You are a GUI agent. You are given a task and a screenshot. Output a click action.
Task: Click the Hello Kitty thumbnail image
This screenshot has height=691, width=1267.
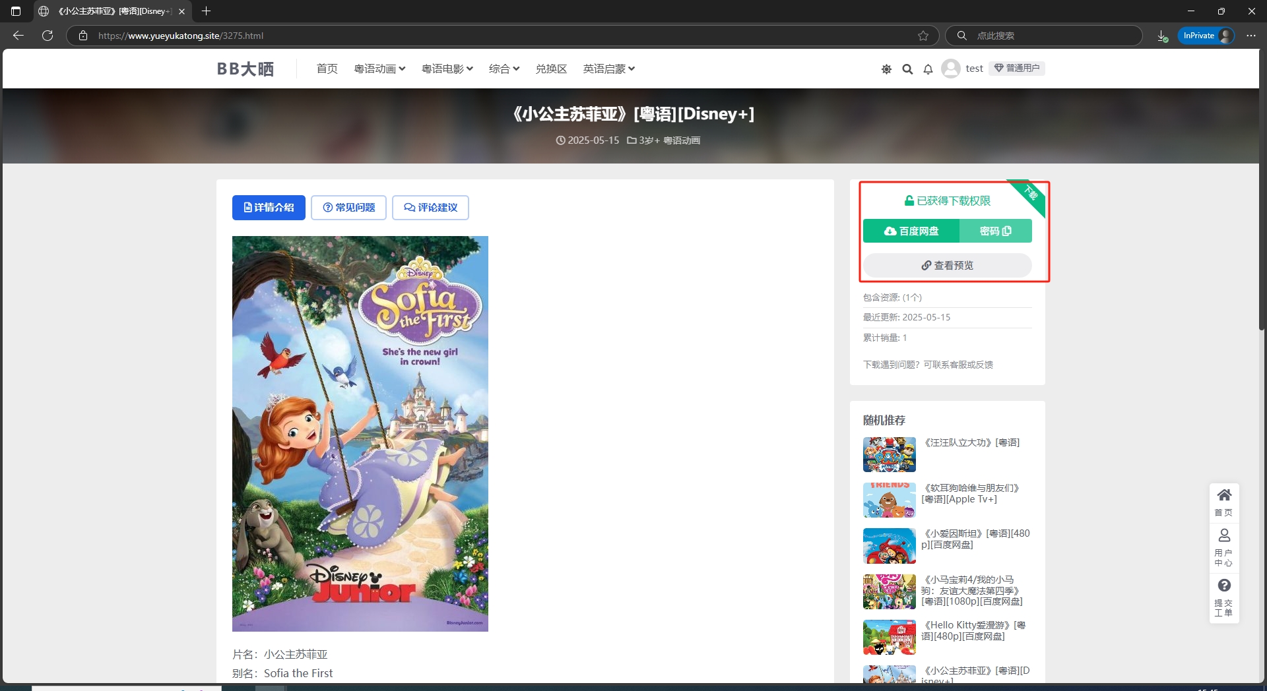point(890,637)
